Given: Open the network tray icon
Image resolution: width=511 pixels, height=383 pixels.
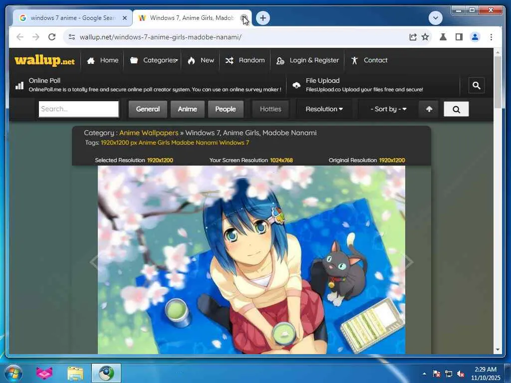Looking at the screenshot, I should click(x=449, y=374).
